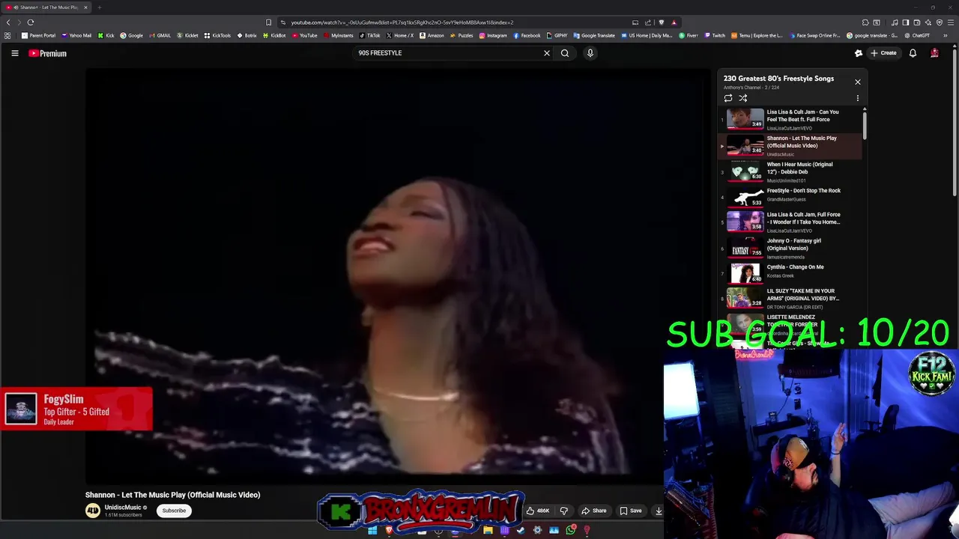The image size is (959, 539).
Task: Open Brave browser from the taskbar
Action: coord(389,531)
